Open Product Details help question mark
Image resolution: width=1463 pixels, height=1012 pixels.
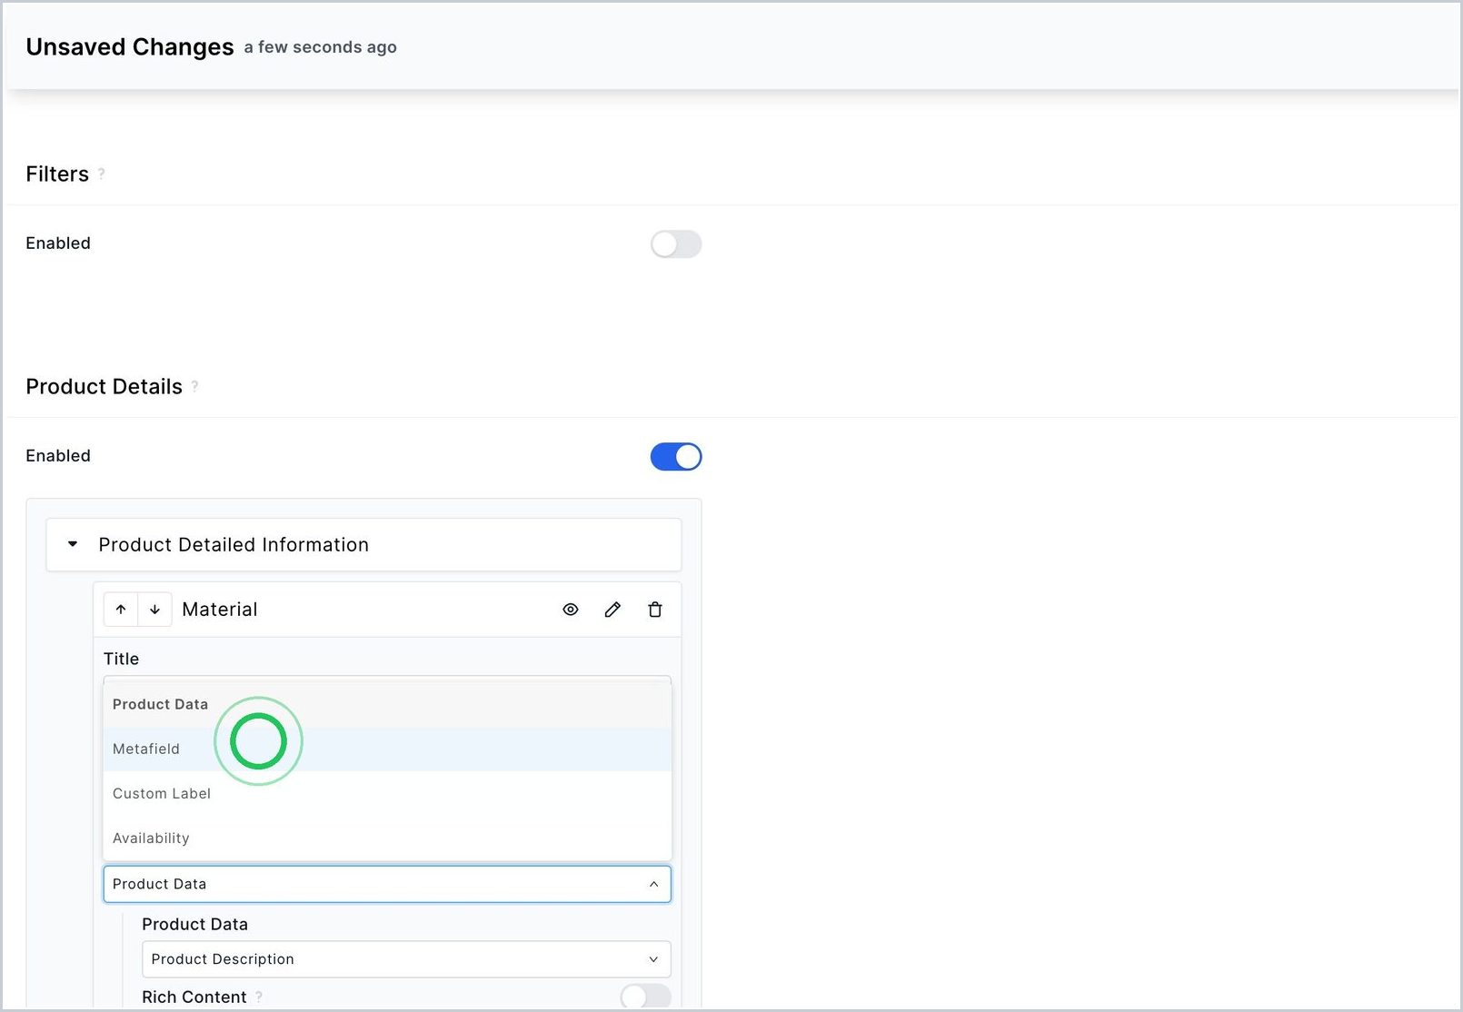pos(194,386)
